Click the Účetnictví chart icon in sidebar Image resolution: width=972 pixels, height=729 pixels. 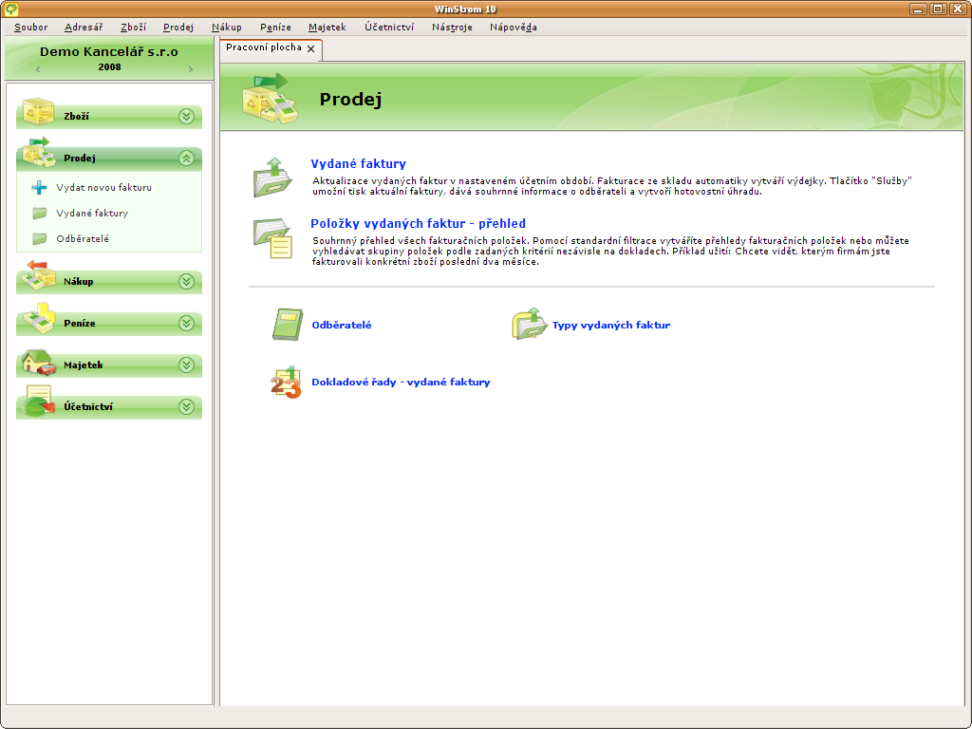(38, 405)
